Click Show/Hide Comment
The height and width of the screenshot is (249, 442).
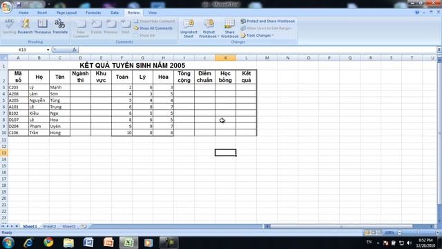(x=154, y=21)
